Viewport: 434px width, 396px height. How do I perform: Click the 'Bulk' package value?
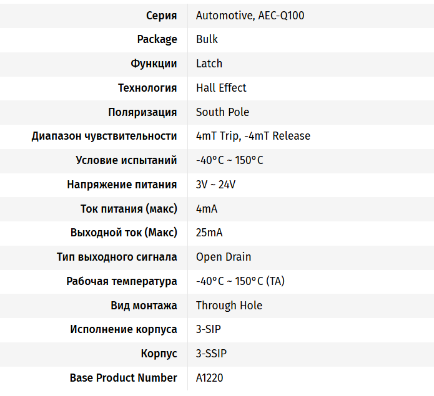(207, 39)
